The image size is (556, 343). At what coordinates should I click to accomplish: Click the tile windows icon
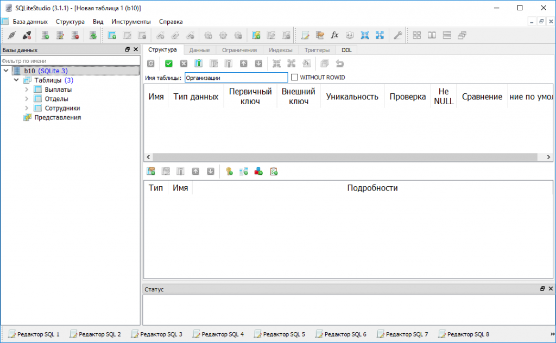click(x=417, y=35)
